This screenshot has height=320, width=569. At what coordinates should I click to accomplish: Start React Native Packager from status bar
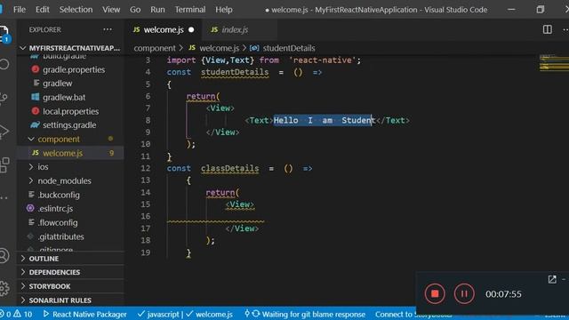point(85,314)
